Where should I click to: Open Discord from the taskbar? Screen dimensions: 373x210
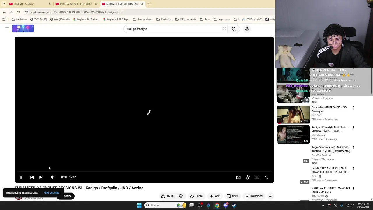click(x=226, y=205)
